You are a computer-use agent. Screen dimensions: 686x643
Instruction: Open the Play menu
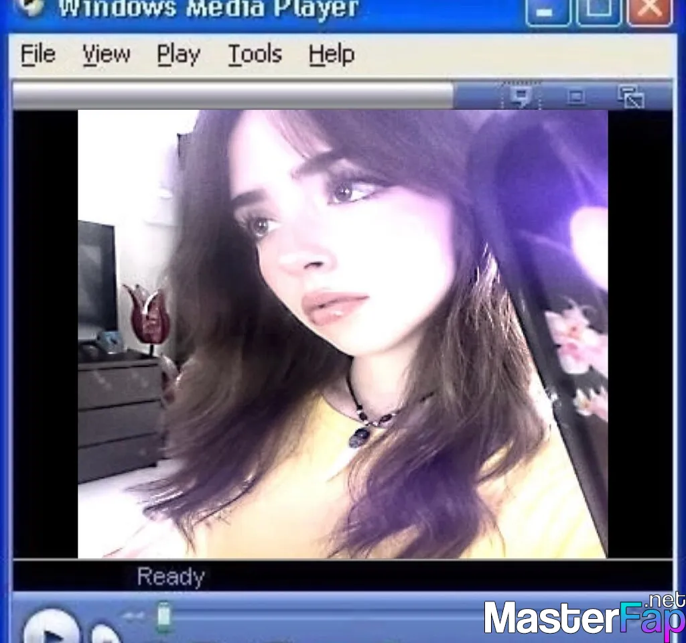pyautogui.click(x=178, y=54)
